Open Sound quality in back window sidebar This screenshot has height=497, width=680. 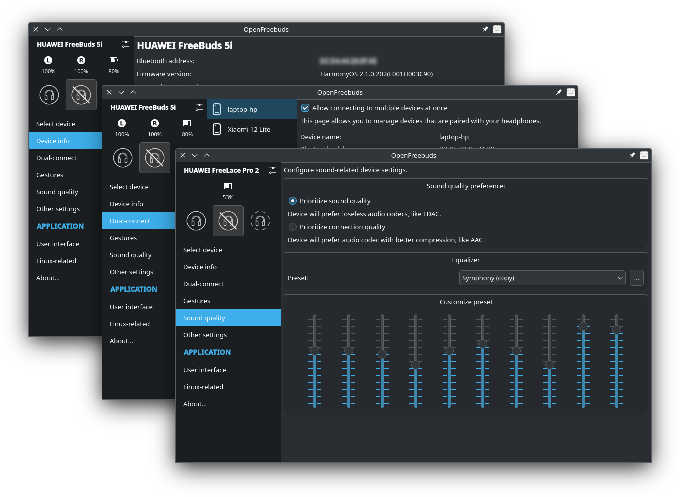pyautogui.click(x=65, y=192)
